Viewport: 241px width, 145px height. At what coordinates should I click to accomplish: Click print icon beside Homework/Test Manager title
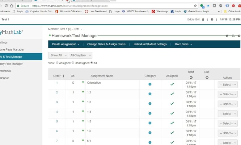[233, 36]
